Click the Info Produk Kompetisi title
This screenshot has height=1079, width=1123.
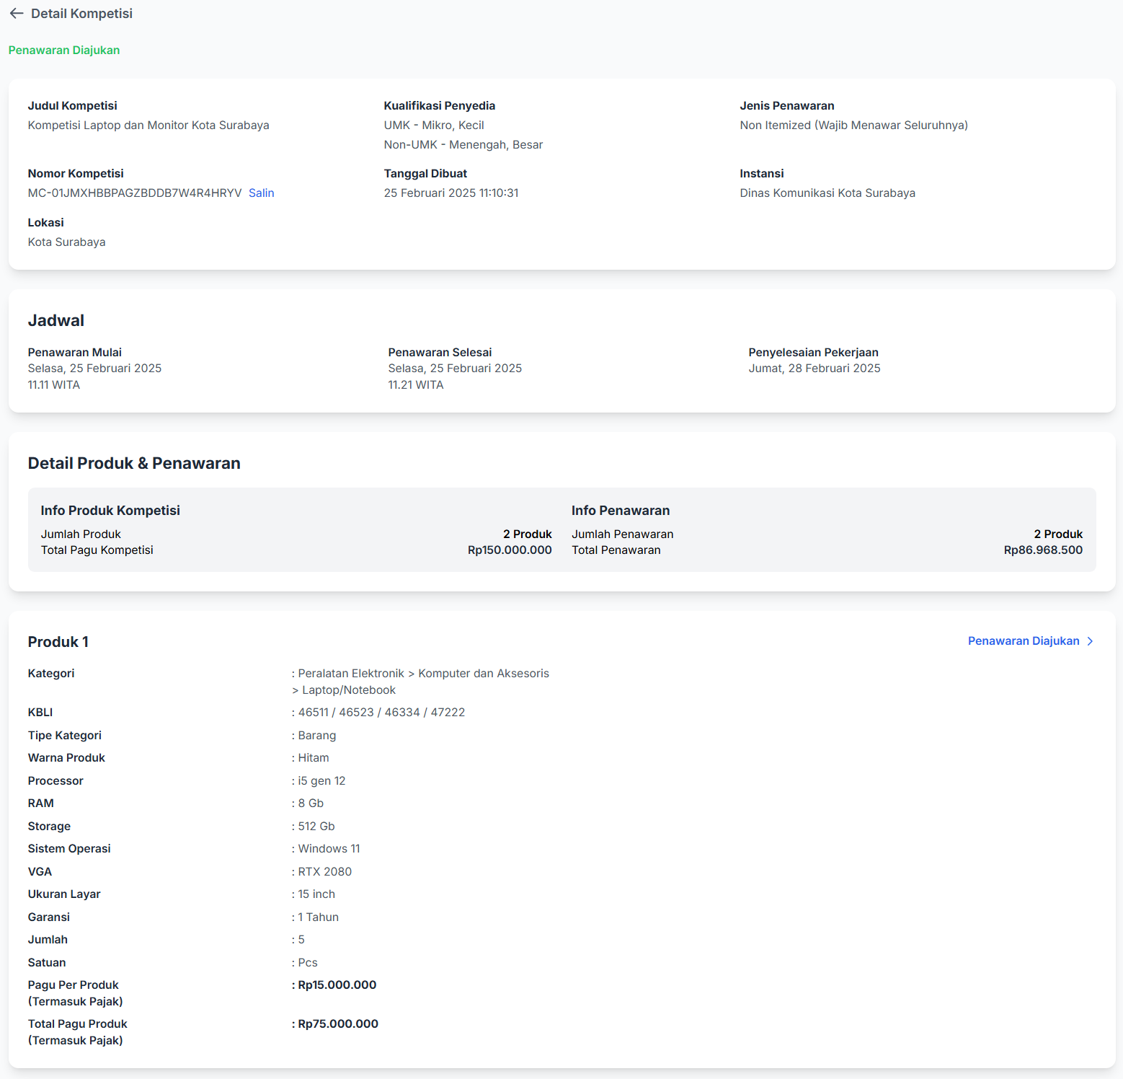pyautogui.click(x=110, y=511)
